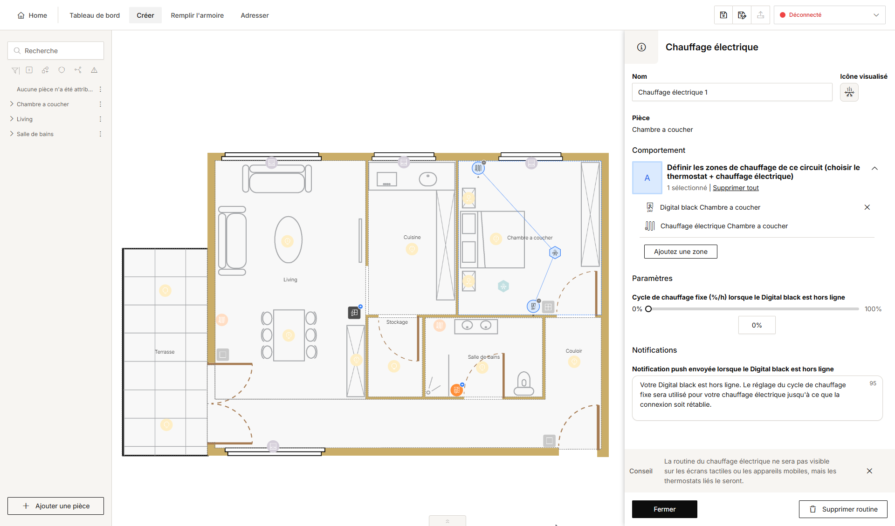This screenshot has height=526, width=895.
Task: Click the info icon beside Chauffage électrique title
Action: pos(641,47)
